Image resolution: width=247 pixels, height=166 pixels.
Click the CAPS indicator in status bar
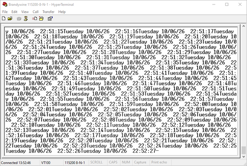pyautogui.click(x=113, y=162)
